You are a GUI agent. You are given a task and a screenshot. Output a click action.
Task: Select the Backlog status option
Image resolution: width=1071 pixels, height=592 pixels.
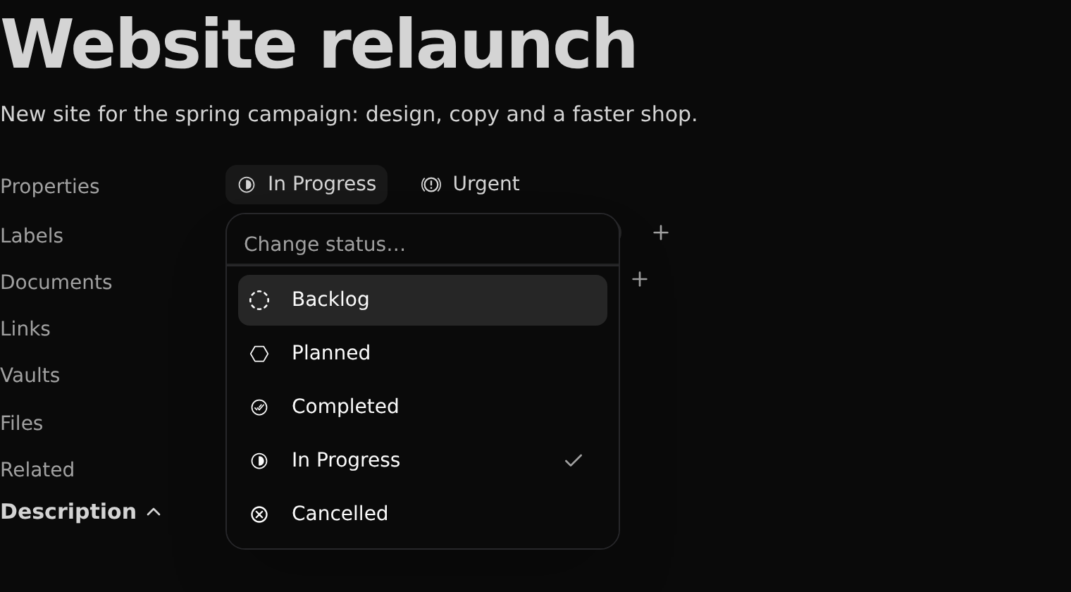(423, 300)
